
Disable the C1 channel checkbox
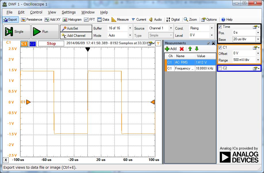tap(220, 47)
